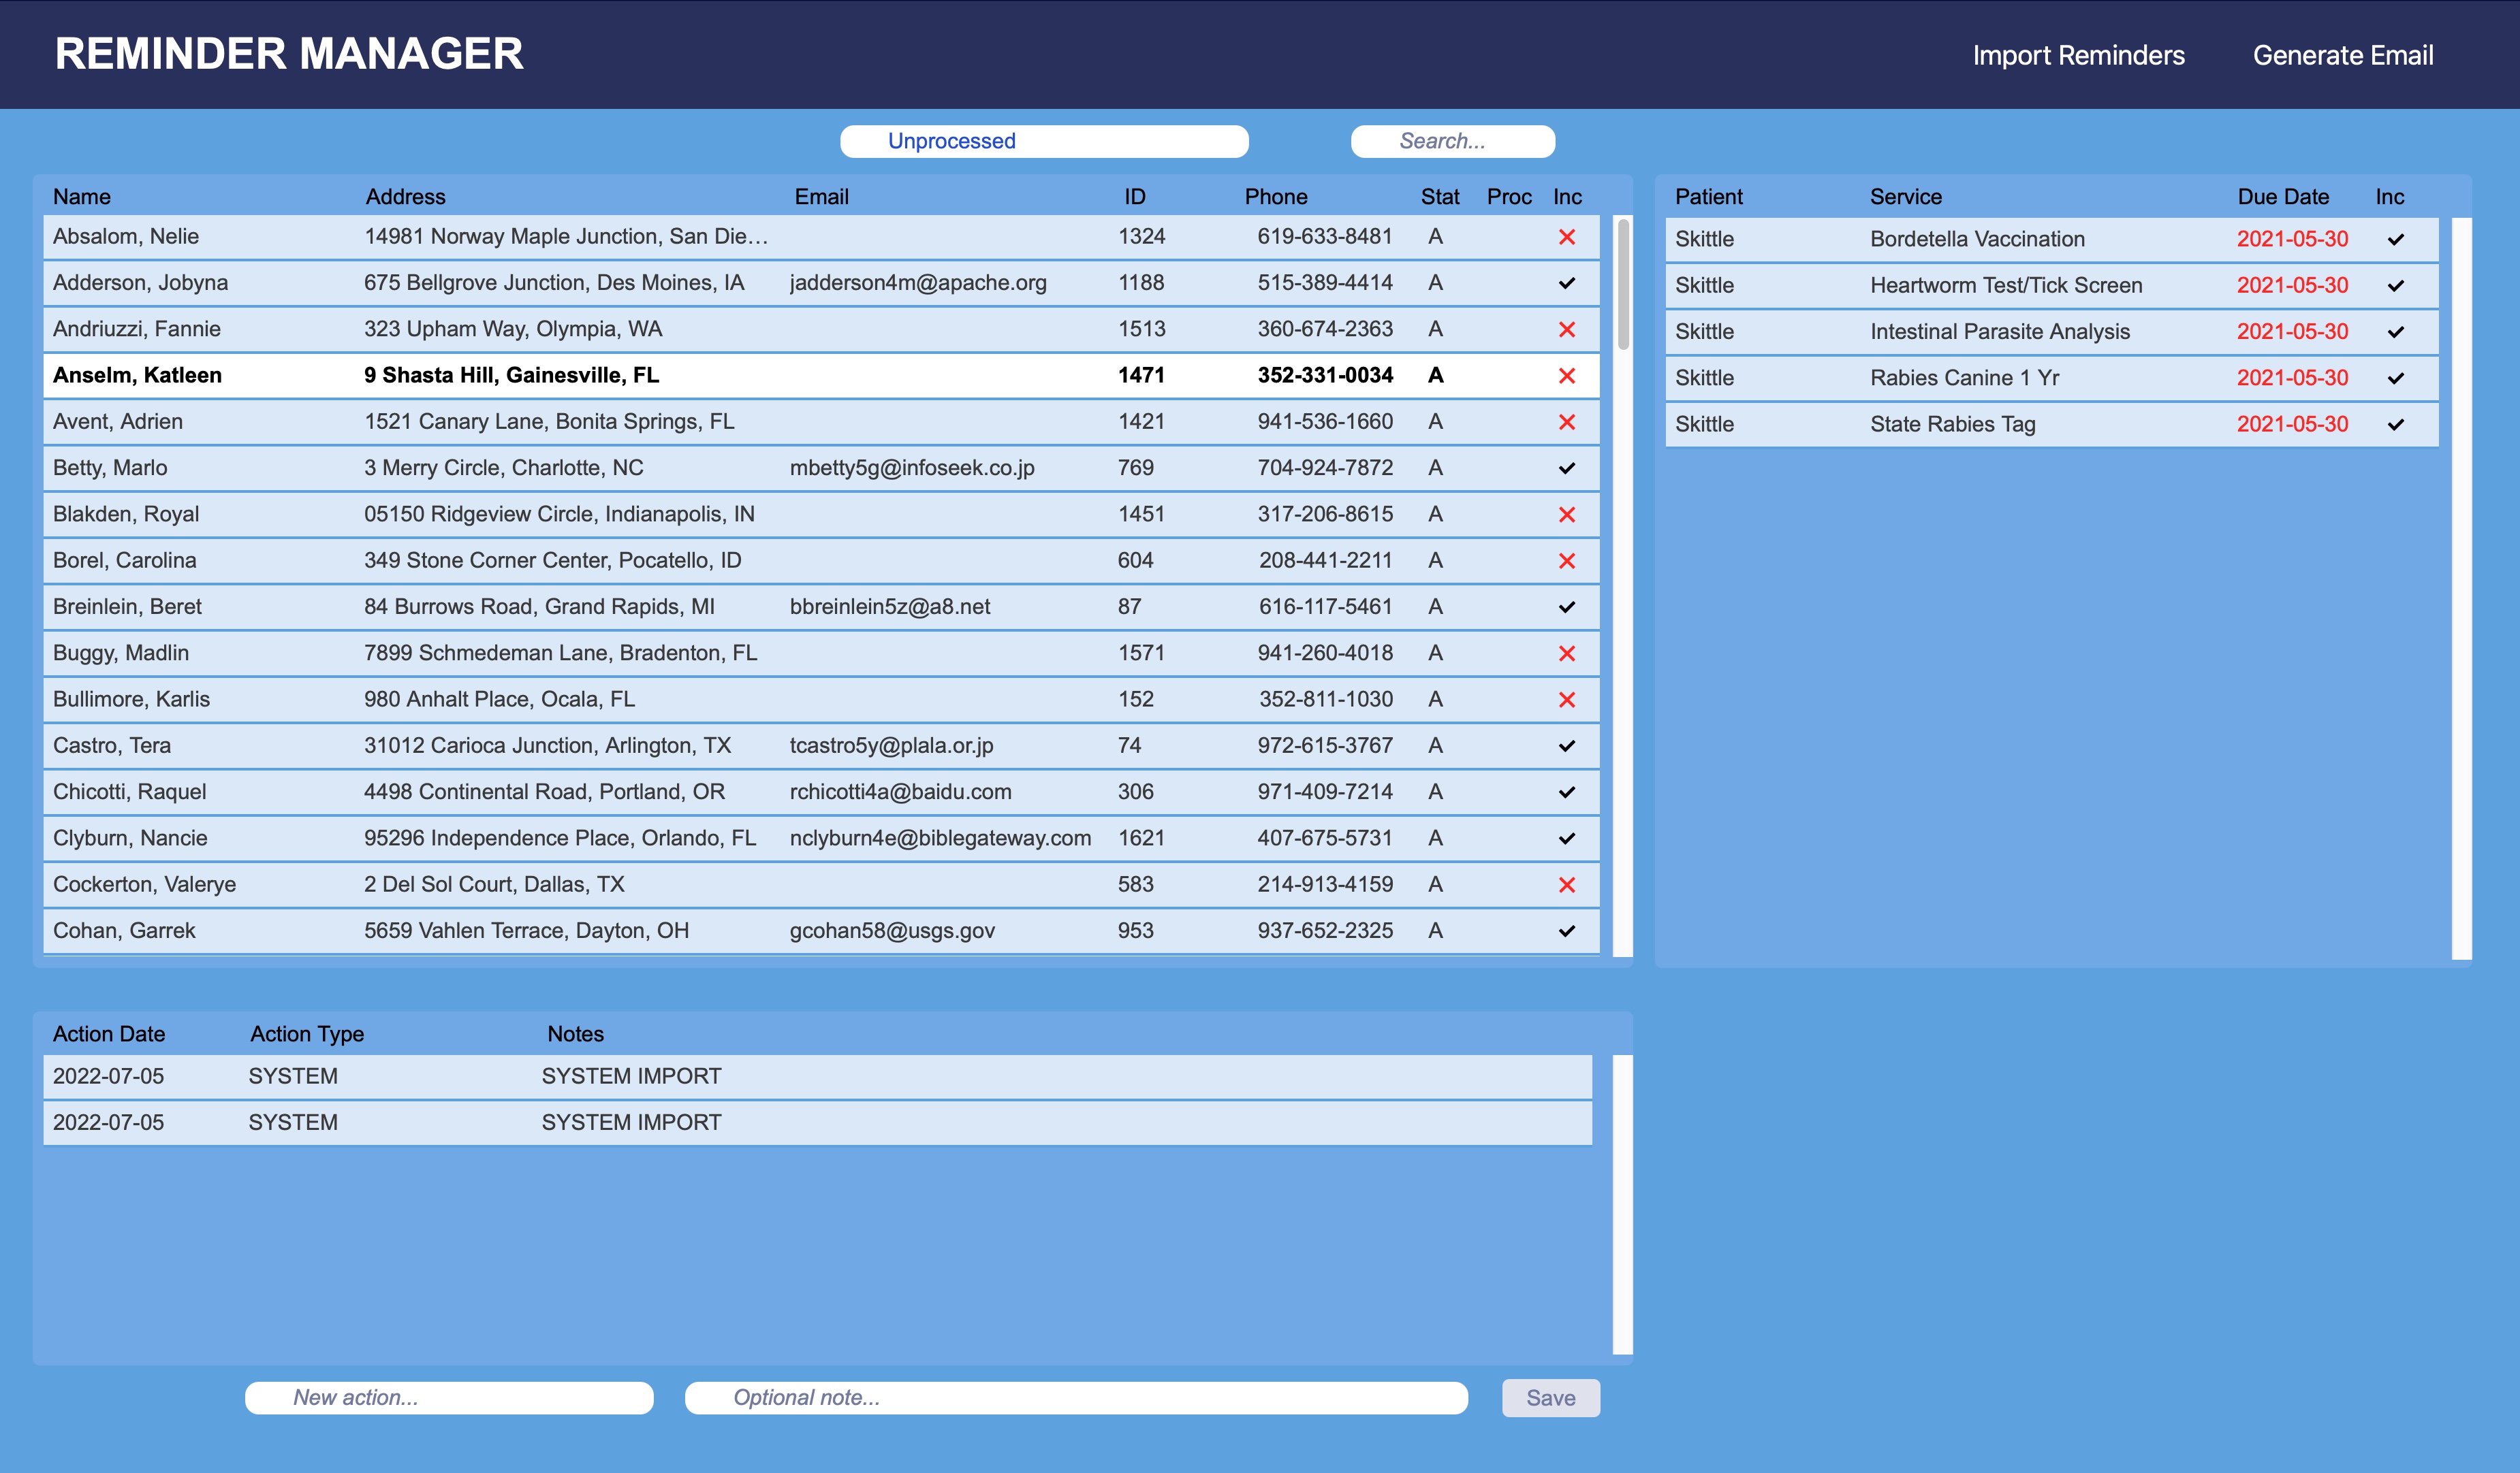Click the Action Type column header
This screenshot has height=1473, width=2520.
[x=307, y=1034]
